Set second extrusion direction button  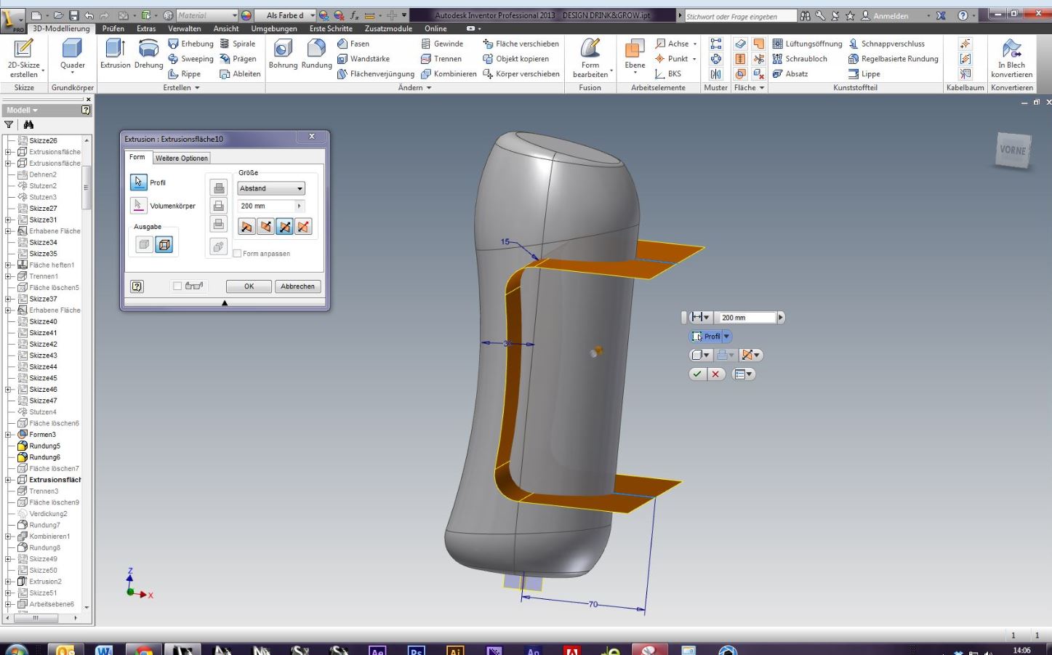(265, 227)
